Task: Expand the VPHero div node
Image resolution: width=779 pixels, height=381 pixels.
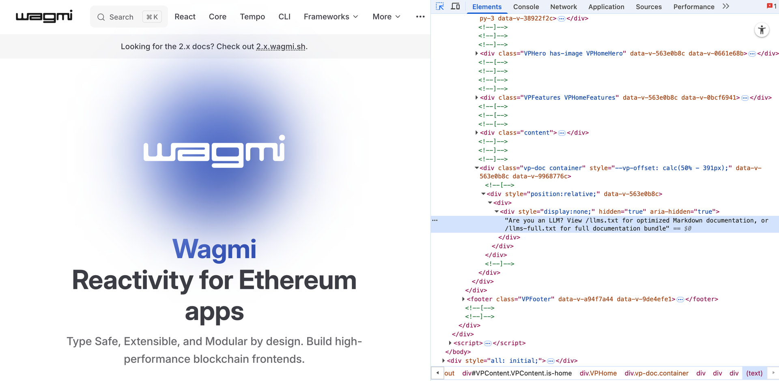Action: point(476,54)
